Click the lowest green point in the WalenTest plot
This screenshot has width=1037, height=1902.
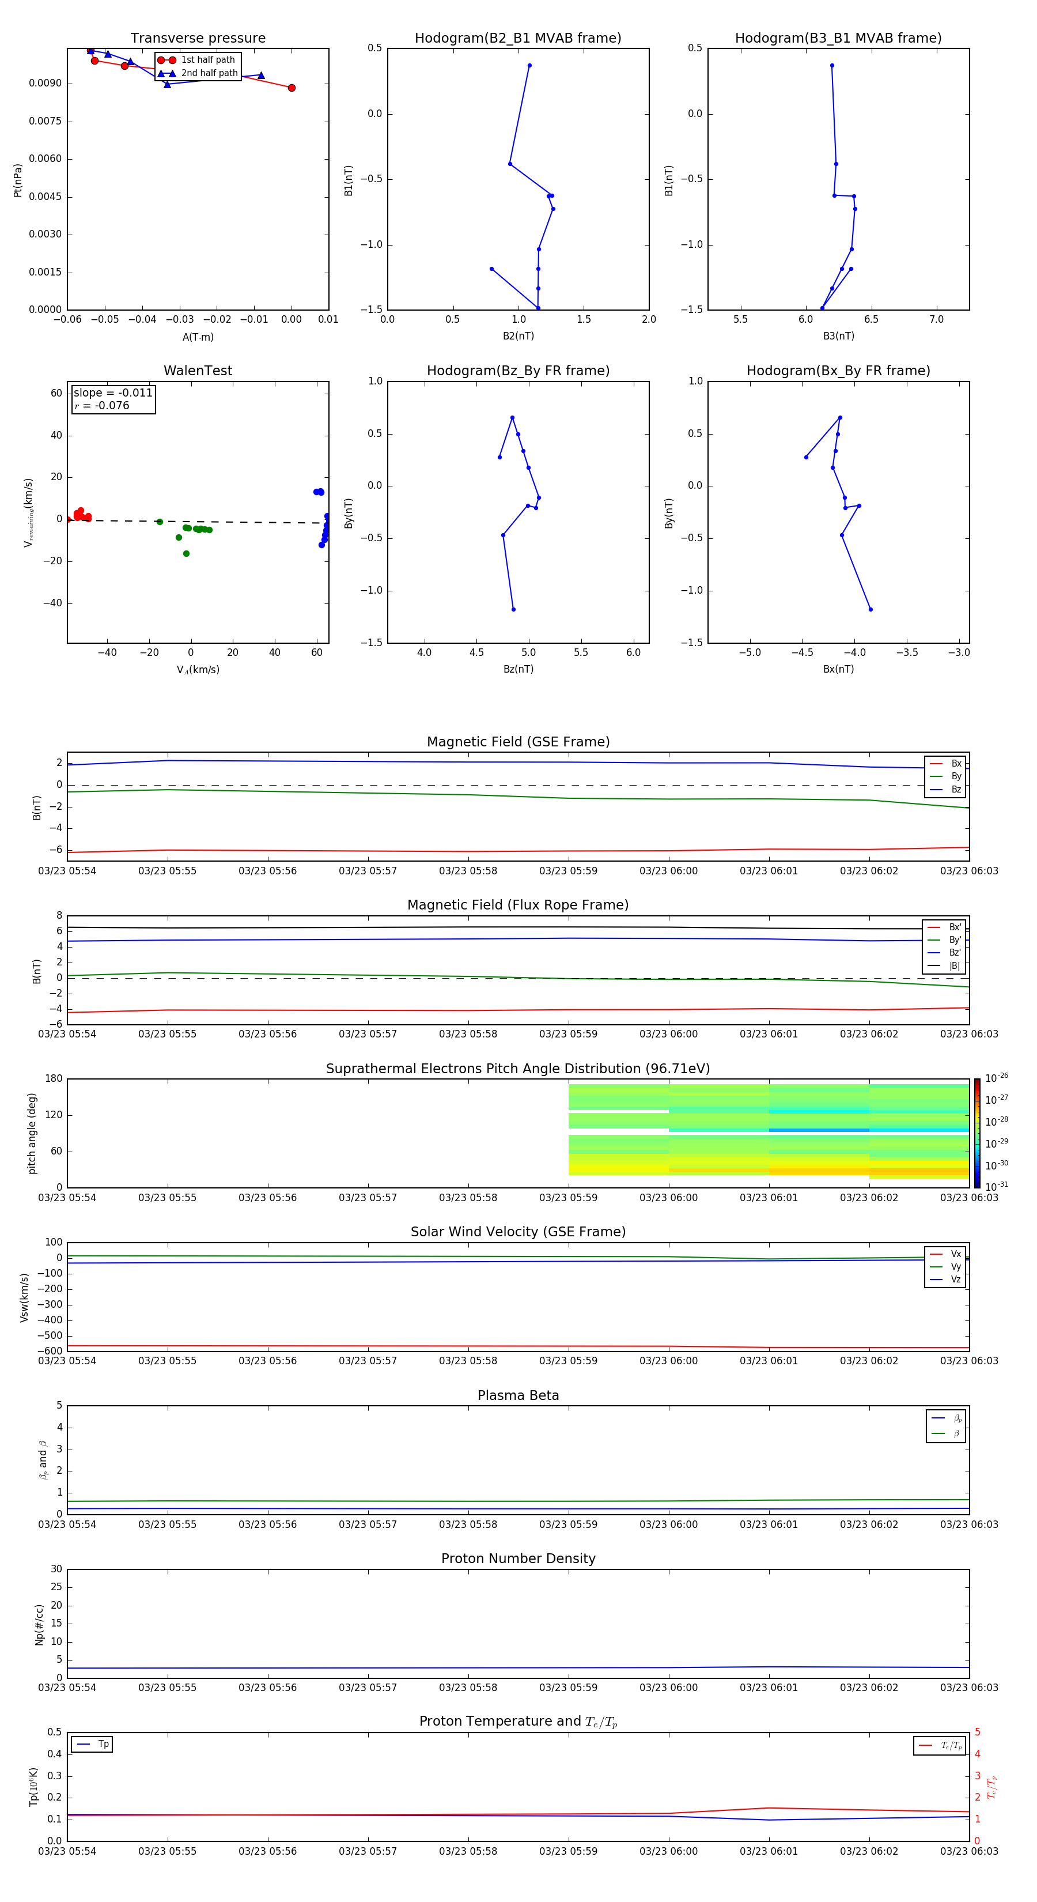click(x=186, y=554)
